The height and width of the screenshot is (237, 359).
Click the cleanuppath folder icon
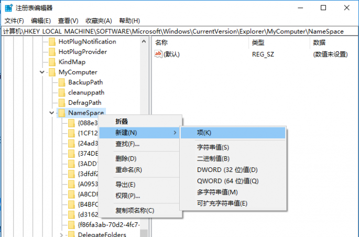pyautogui.click(x=62, y=92)
